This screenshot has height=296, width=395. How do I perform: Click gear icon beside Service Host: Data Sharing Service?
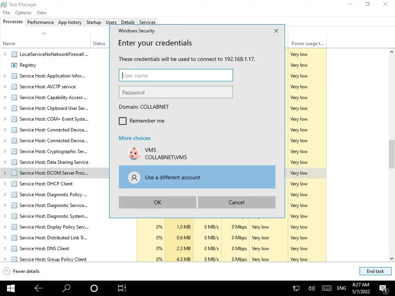[14, 162]
